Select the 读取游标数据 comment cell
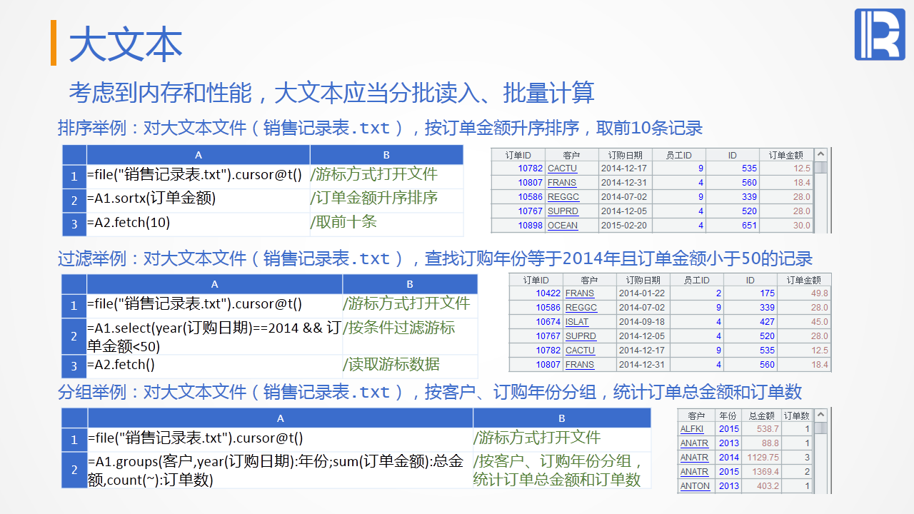 click(410, 365)
